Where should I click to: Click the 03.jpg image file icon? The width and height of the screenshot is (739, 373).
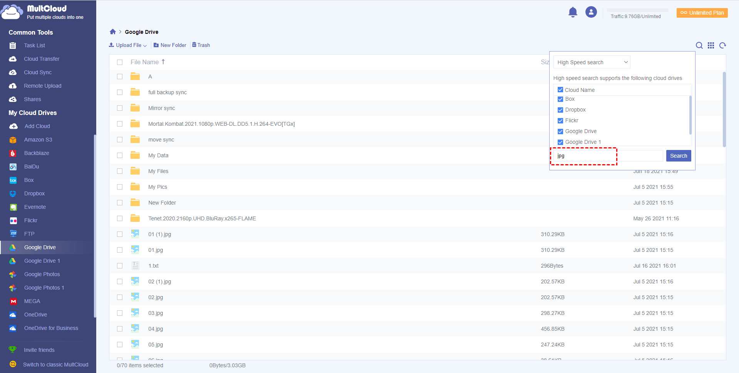(135, 313)
